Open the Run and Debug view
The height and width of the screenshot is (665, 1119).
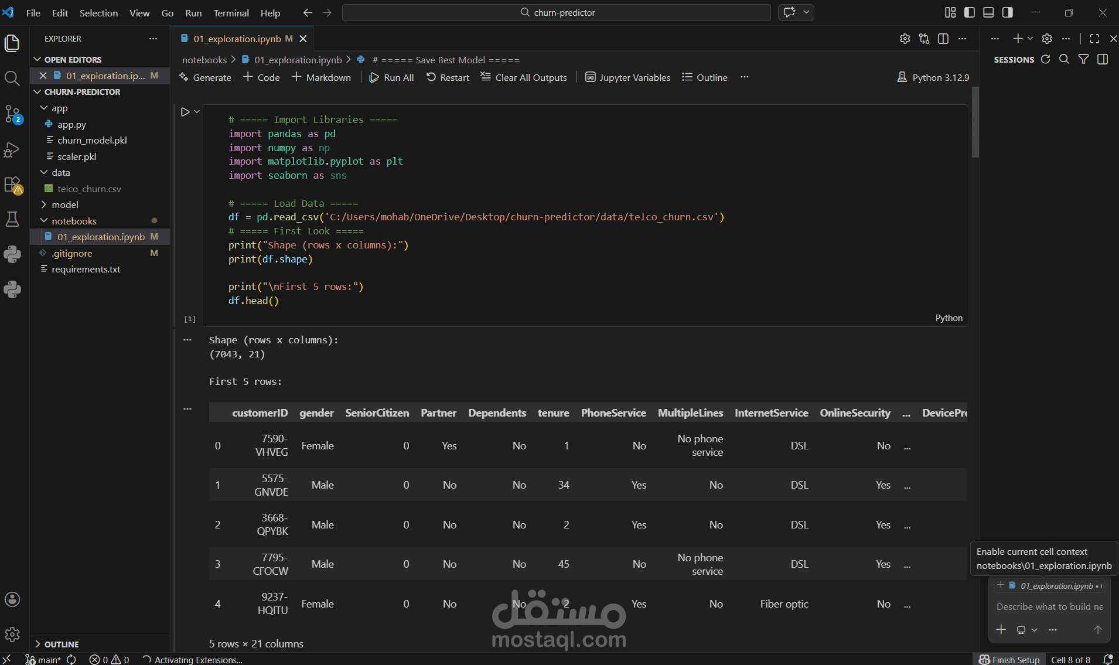click(x=12, y=149)
